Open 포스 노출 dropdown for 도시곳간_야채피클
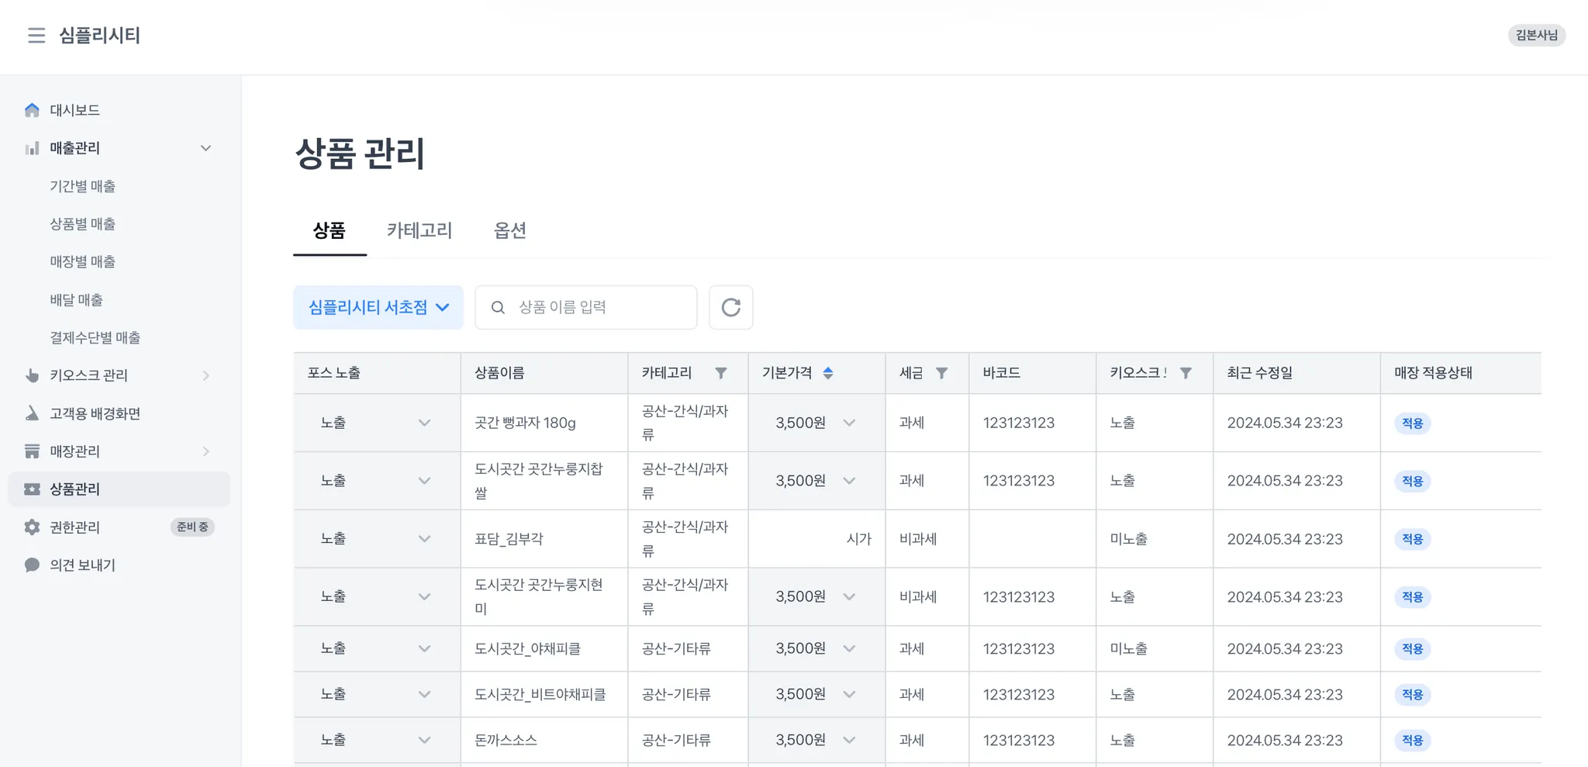The height and width of the screenshot is (767, 1588). 377,648
